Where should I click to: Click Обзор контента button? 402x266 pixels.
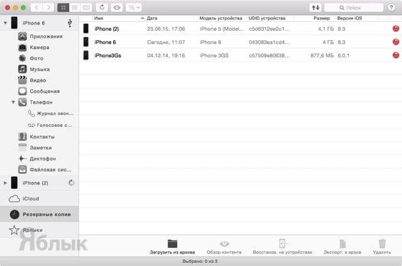pyautogui.click(x=224, y=247)
